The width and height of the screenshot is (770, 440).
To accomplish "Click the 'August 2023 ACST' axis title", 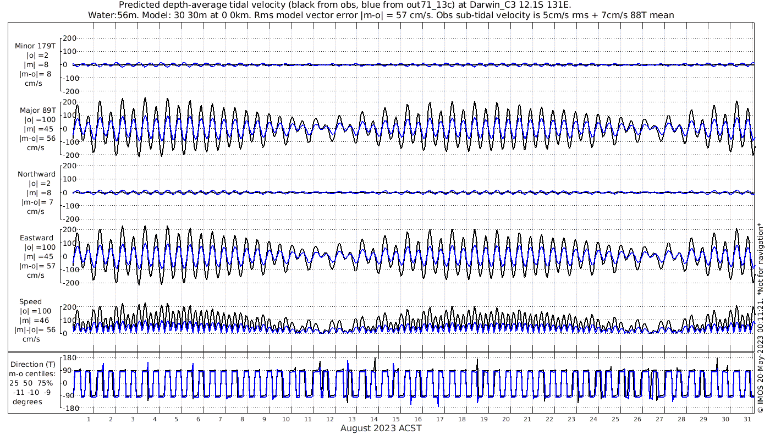I will point(381,428).
